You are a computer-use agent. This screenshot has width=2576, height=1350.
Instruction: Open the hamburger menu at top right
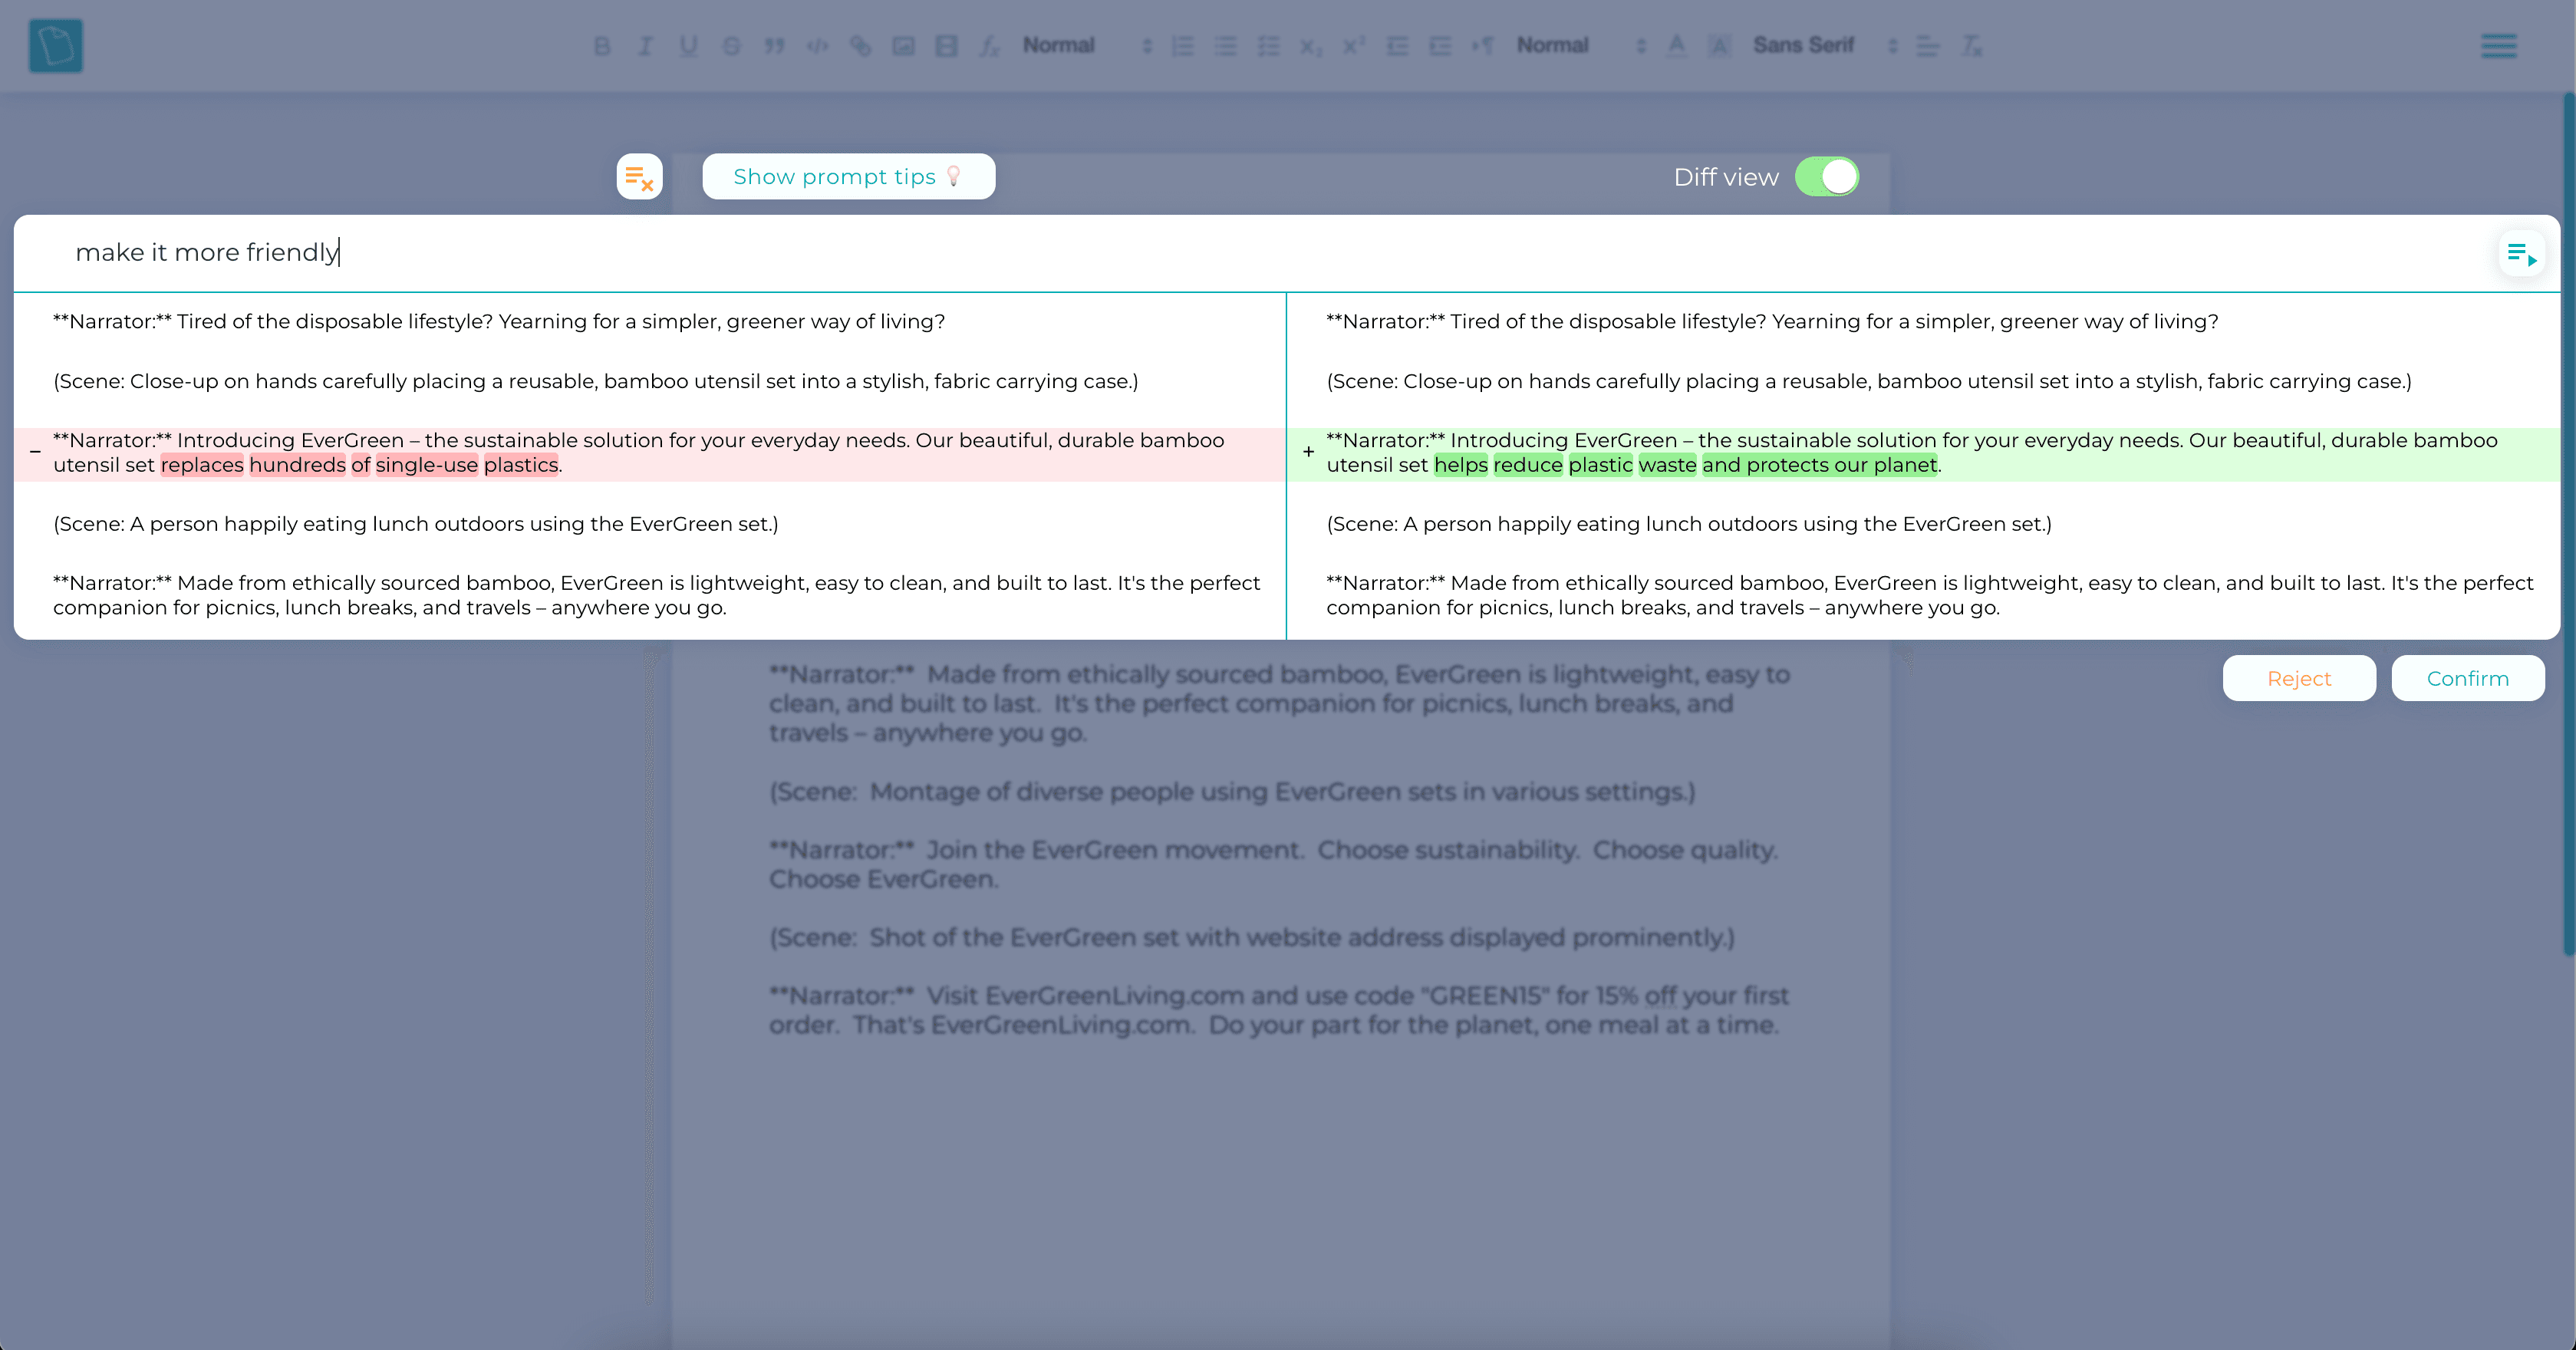click(2498, 46)
